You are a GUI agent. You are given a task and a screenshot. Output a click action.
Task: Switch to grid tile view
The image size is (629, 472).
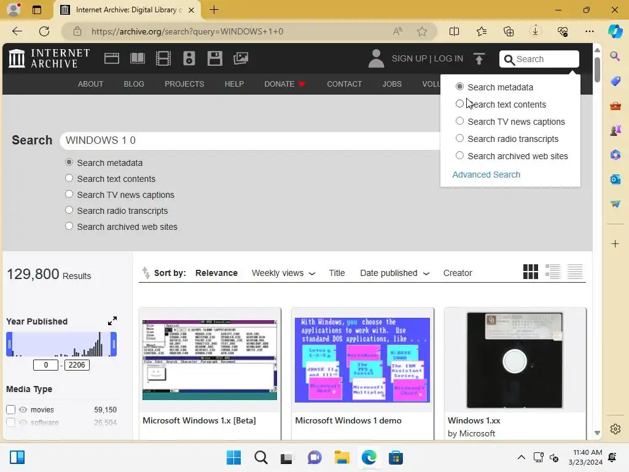[x=530, y=272]
